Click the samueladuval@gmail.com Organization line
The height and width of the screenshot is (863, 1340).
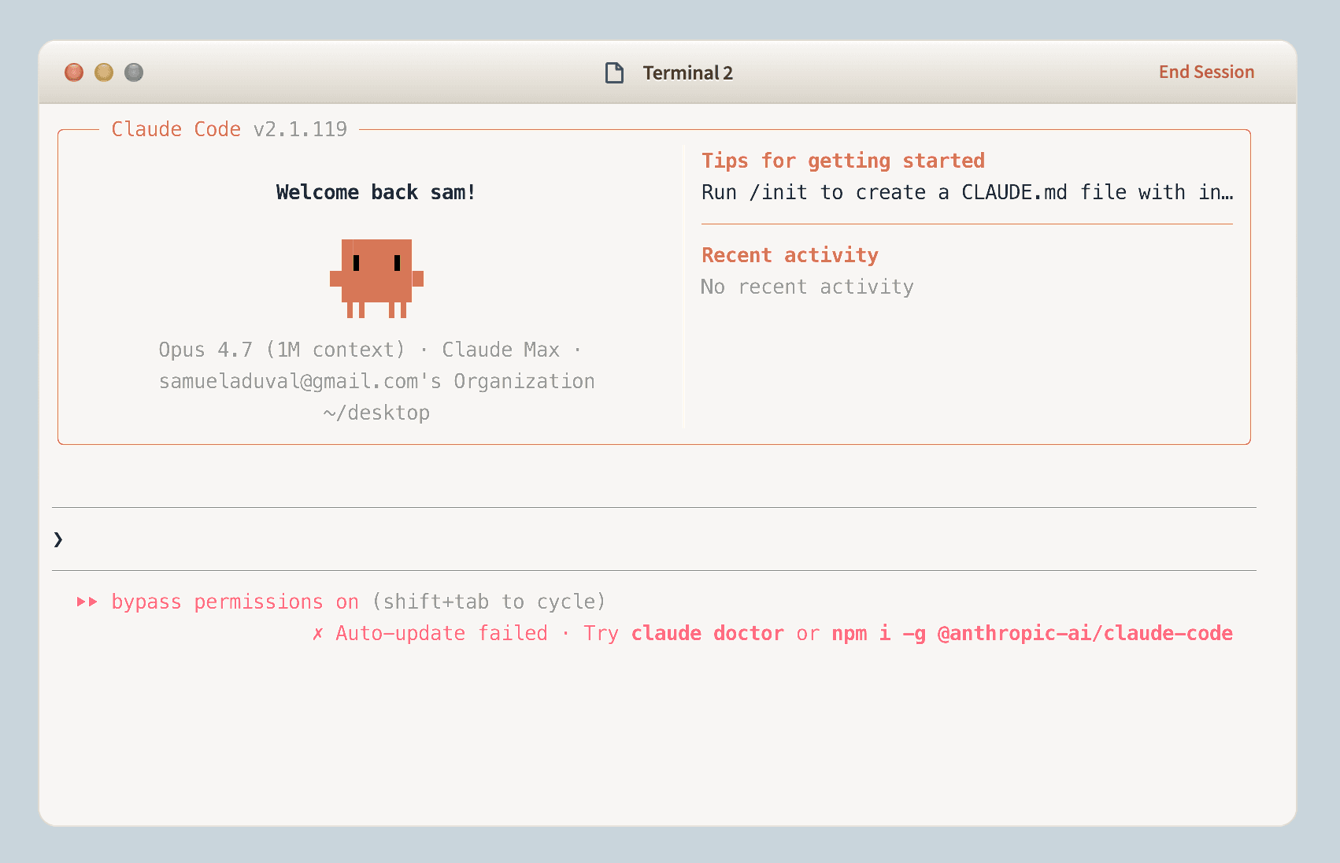376,381
